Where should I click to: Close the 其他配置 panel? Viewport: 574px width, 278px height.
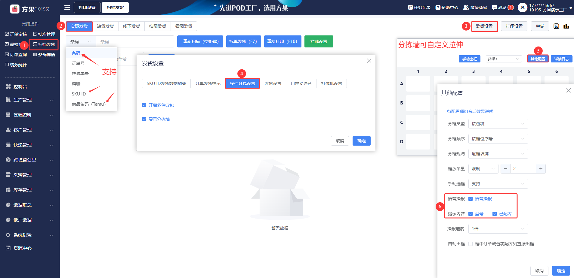point(568,90)
